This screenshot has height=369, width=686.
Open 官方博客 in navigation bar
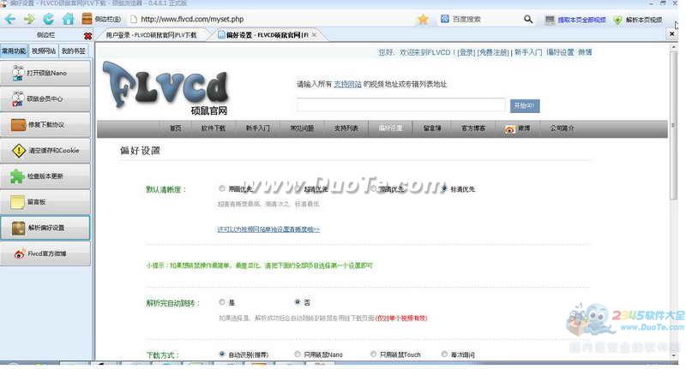pos(473,128)
